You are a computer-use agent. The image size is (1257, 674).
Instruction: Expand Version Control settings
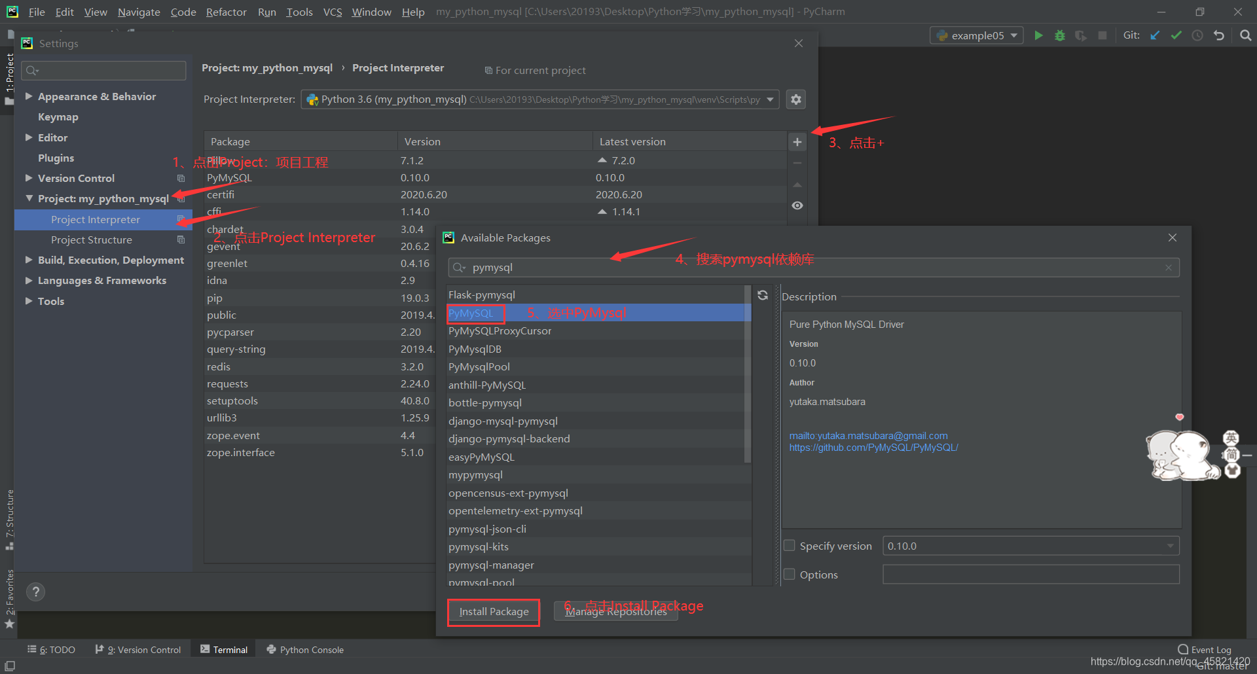(29, 178)
